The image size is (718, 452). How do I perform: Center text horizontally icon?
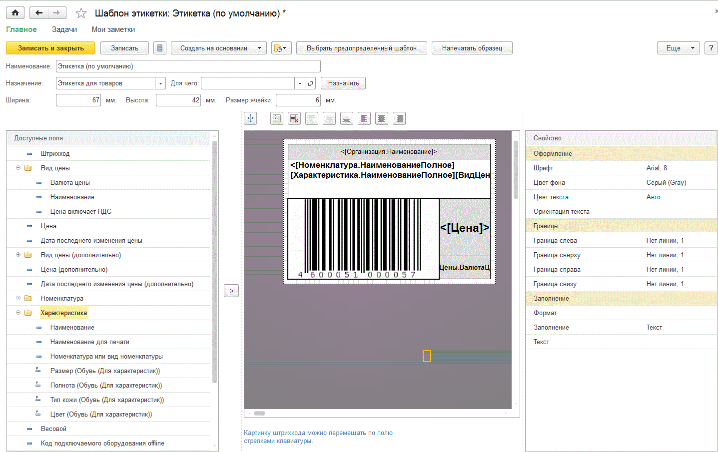[382, 118]
